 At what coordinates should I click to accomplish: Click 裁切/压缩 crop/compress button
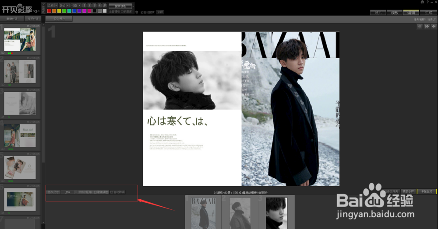click(85, 192)
